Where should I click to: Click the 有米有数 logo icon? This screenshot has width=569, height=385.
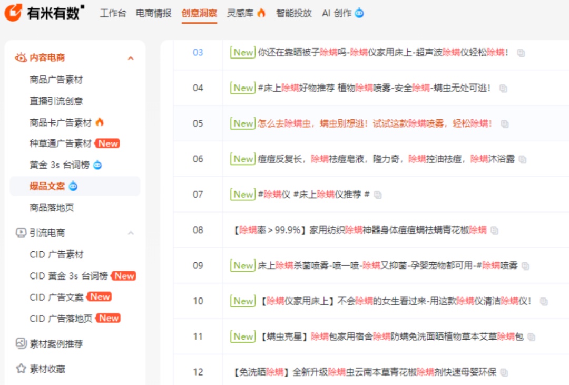(x=13, y=13)
